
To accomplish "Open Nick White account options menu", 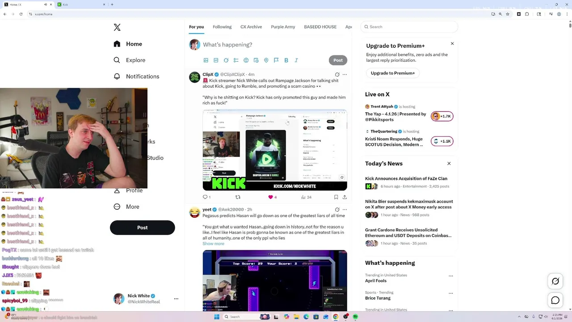I will point(176,299).
